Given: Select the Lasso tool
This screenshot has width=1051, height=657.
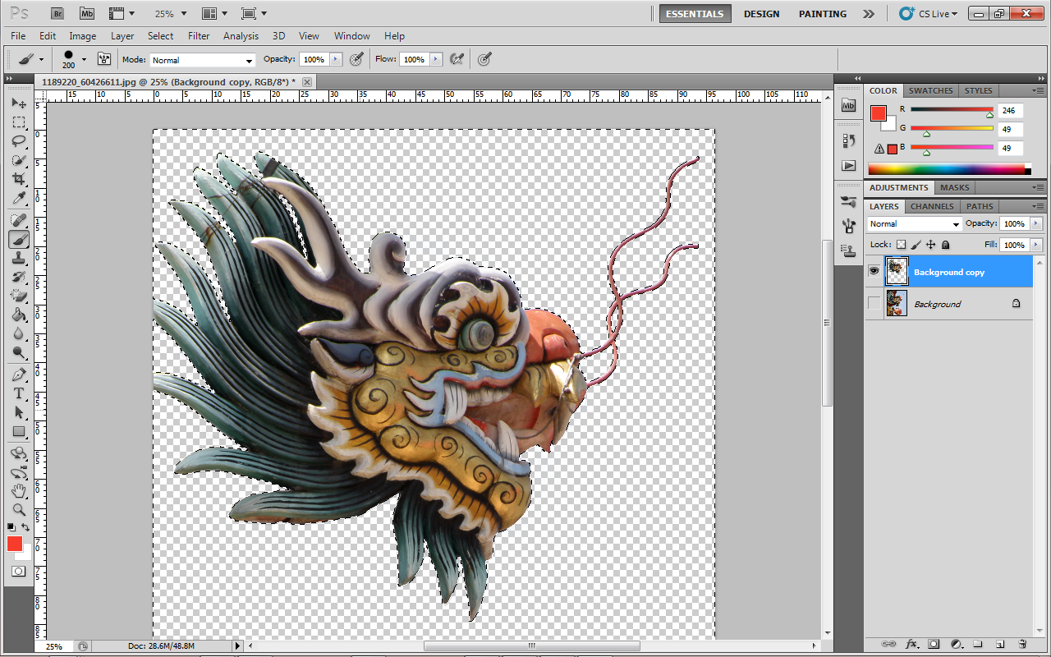Looking at the screenshot, I should [19, 141].
